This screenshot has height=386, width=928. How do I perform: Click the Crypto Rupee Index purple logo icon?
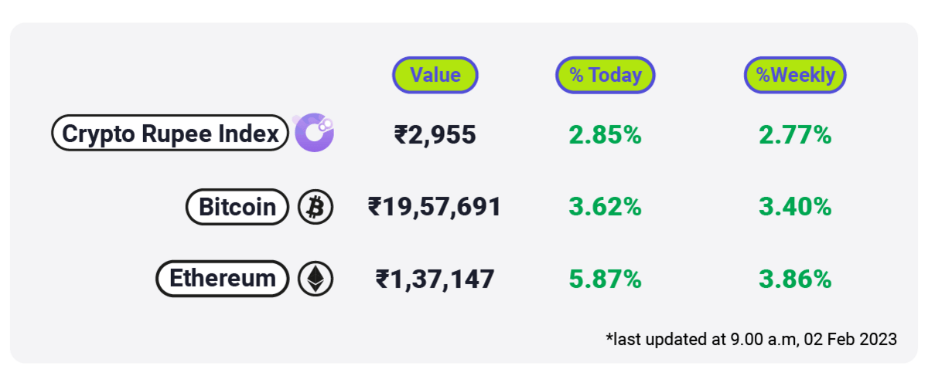point(313,133)
